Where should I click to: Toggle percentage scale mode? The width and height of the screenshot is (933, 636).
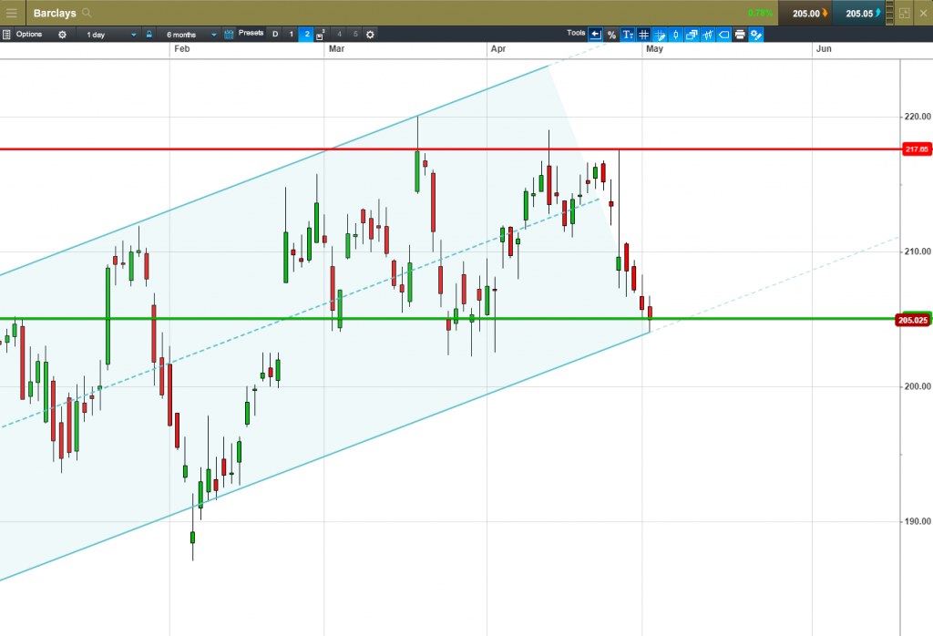[611, 35]
